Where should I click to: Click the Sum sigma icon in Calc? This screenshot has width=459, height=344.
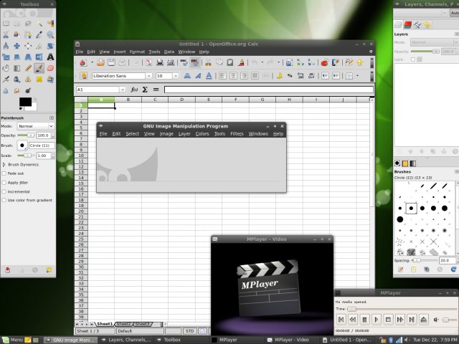[144, 90]
